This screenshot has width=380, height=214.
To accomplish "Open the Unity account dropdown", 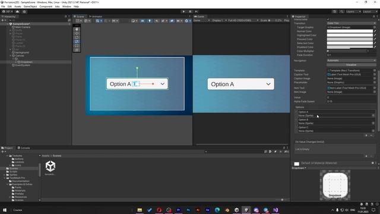I will (7, 11).
